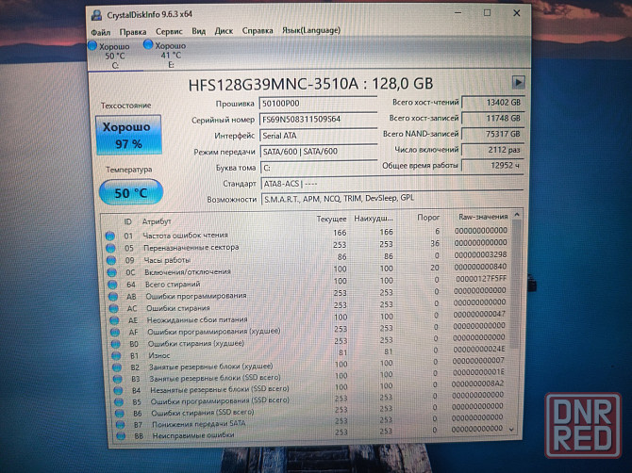
Task: Click the Буква тома field C:
Action: pyautogui.click(x=319, y=168)
